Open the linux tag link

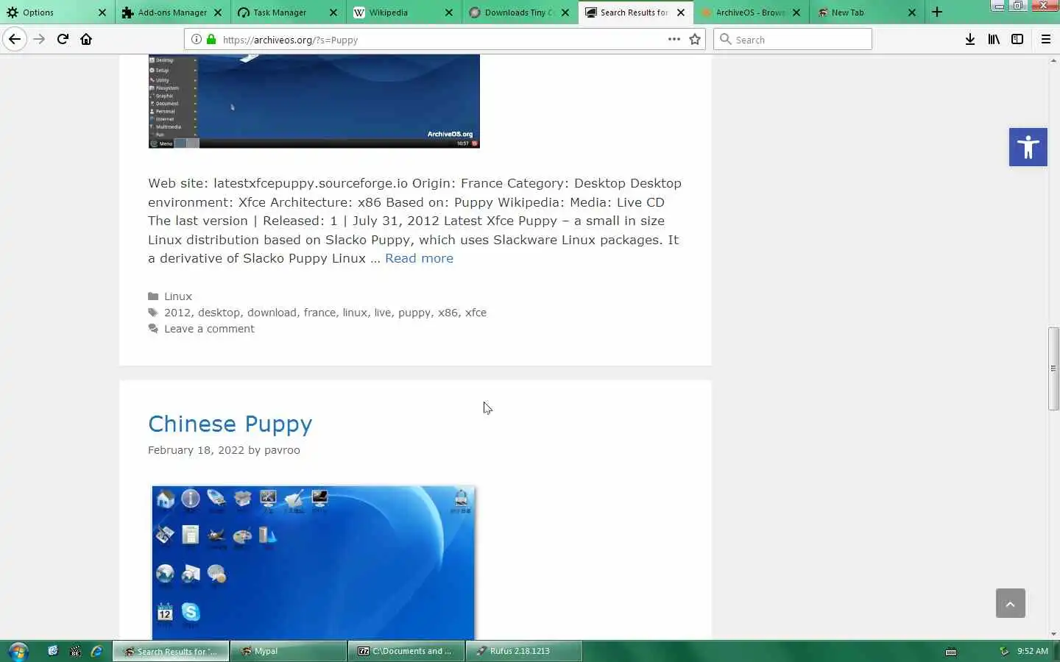click(355, 313)
